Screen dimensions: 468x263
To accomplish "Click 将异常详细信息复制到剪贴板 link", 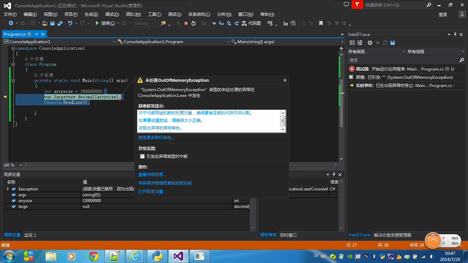I will (165, 183).
